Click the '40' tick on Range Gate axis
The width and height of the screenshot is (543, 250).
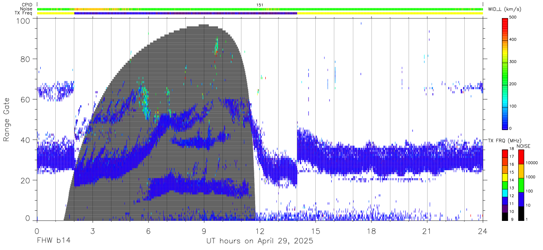(26, 140)
